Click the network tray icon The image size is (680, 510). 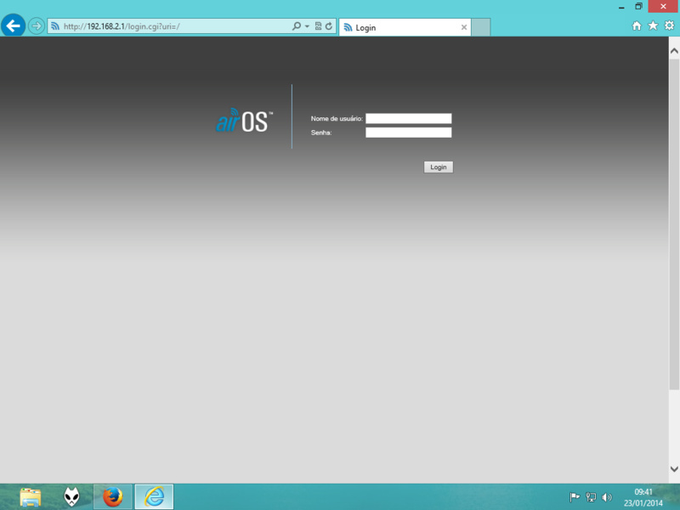(591, 497)
